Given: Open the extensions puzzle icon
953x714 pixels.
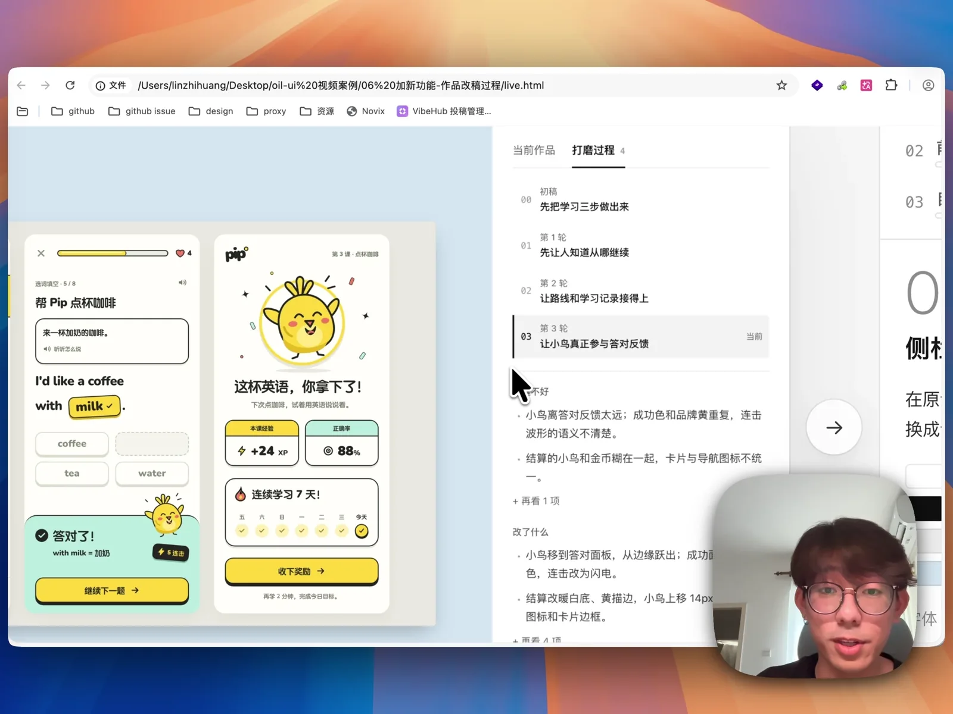Looking at the screenshot, I should pyautogui.click(x=891, y=85).
